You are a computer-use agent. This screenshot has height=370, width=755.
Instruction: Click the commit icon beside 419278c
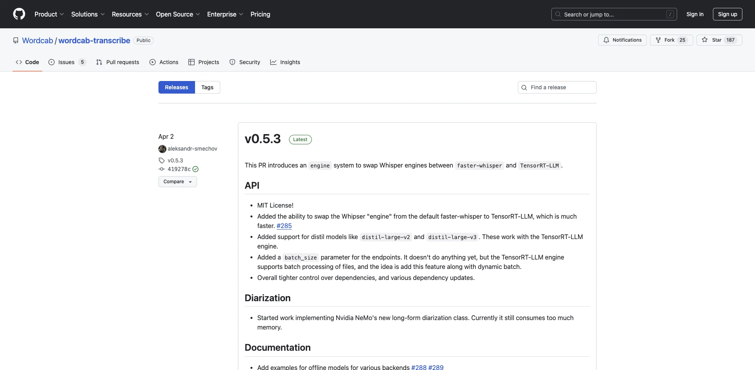click(162, 169)
